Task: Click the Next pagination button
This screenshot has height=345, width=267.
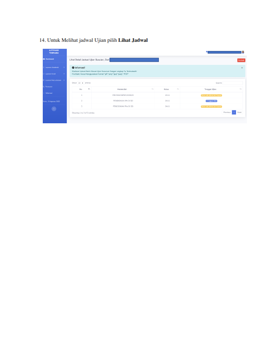Action: click(x=239, y=112)
